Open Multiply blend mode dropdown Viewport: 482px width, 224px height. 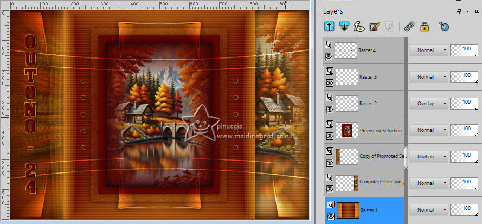pos(428,157)
